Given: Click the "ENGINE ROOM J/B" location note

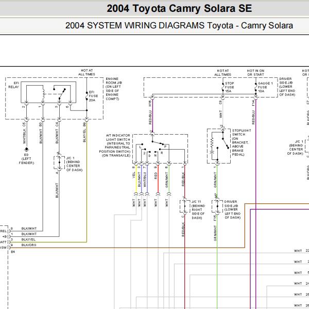Looking at the screenshot, I should click(x=114, y=89).
